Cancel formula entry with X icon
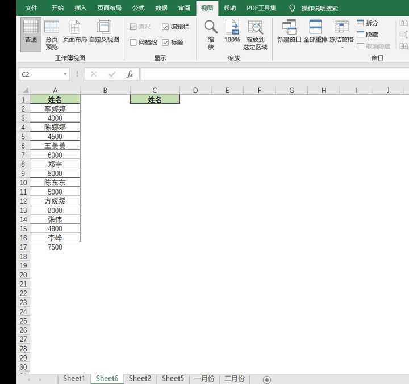 pyautogui.click(x=94, y=74)
